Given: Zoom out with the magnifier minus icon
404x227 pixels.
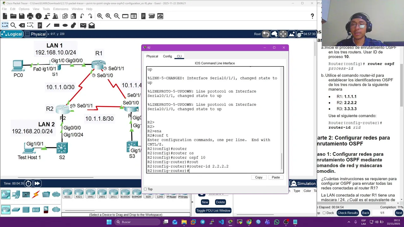Looking at the screenshot, I should (x=117, y=16).
